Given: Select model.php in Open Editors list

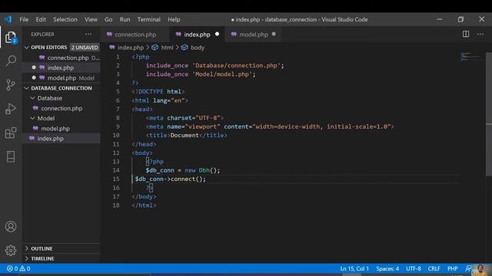Looking at the screenshot, I should pyautogui.click(x=61, y=78).
